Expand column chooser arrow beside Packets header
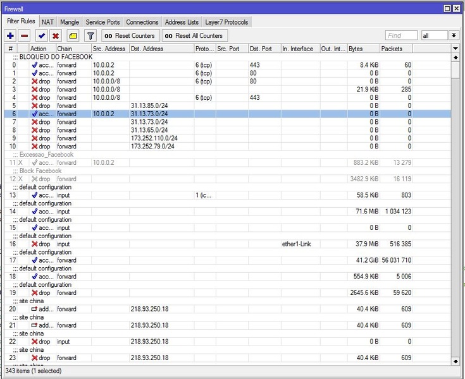 (x=456, y=49)
